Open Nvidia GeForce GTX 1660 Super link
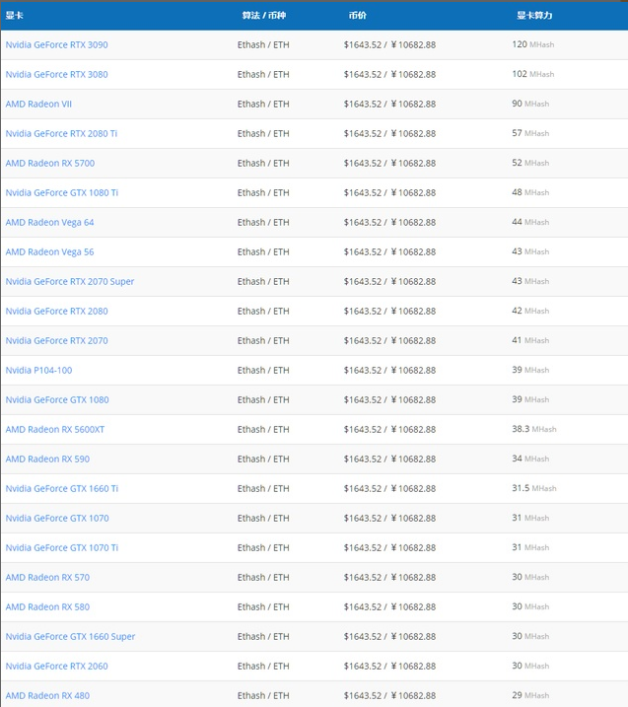The height and width of the screenshot is (707, 628). (70, 637)
